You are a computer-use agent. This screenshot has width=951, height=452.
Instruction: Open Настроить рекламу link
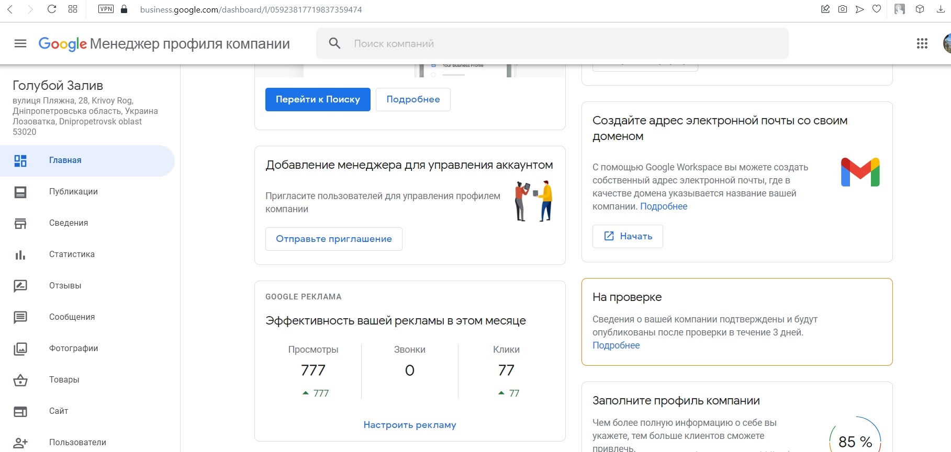click(410, 425)
